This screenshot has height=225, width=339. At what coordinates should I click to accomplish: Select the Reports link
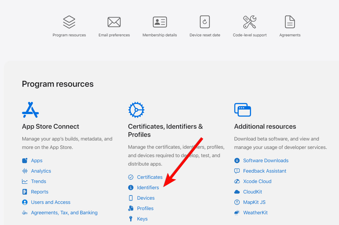40,192
